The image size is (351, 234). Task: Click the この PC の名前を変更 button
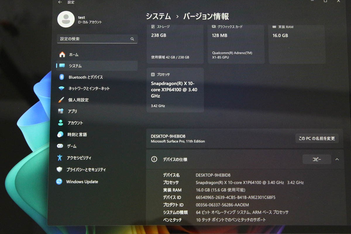[x=317, y=138]
